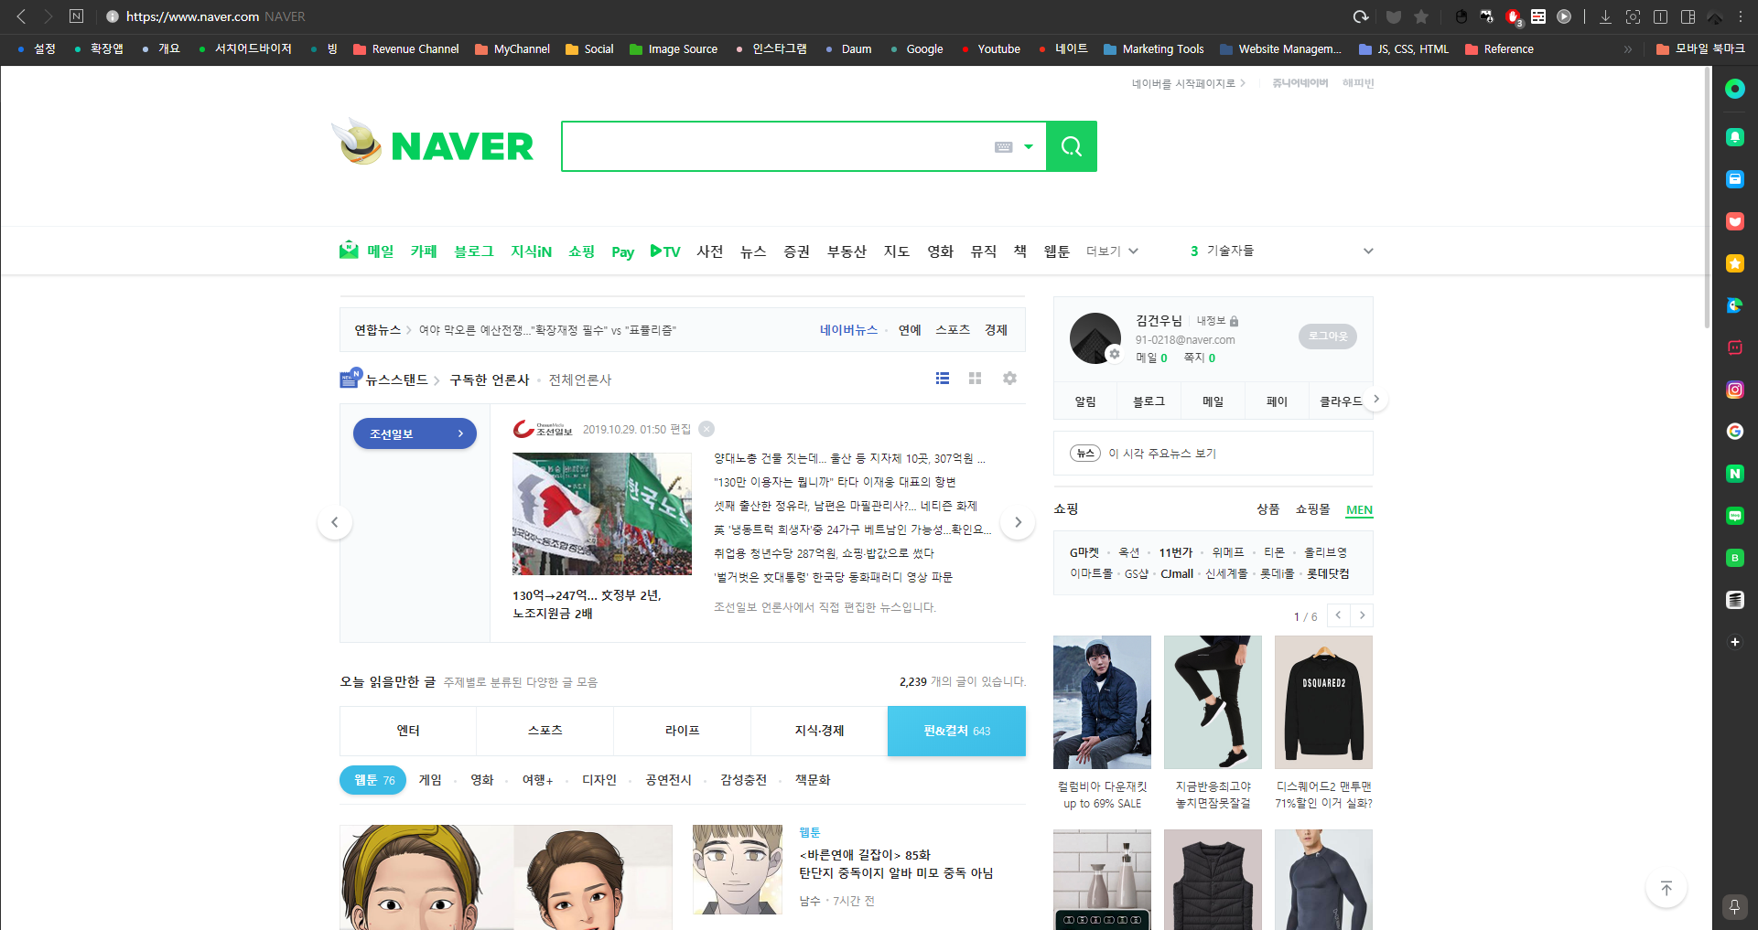Open the image downloader extension icon
This screenshot has height=930, width=1758.
coord(1487,16)
